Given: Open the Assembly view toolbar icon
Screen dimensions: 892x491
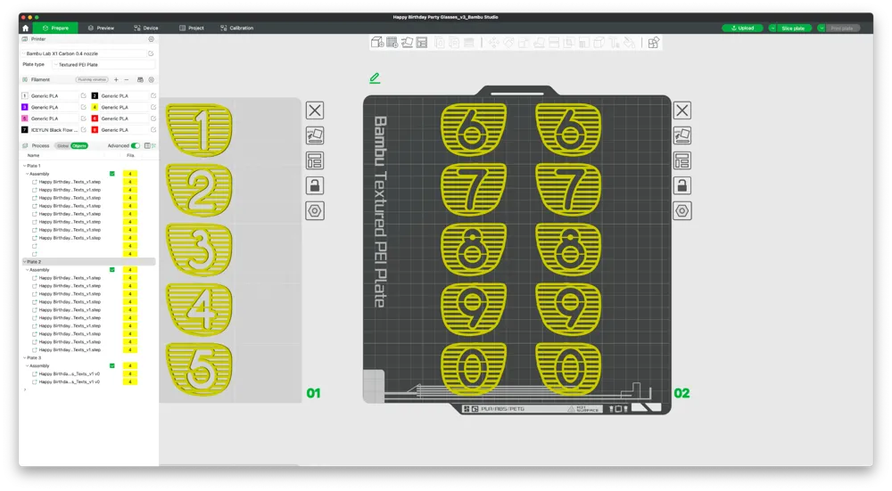Looking at the screenshot, I should tap(654, 43).
